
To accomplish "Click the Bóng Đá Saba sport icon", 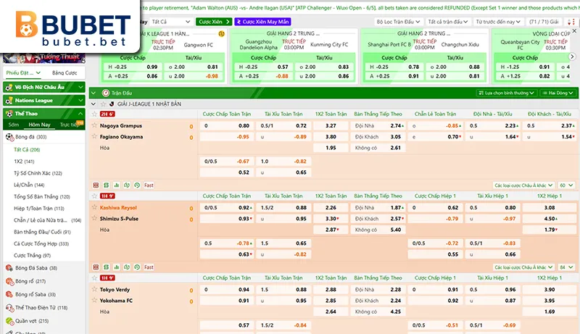I will (9, 268).
